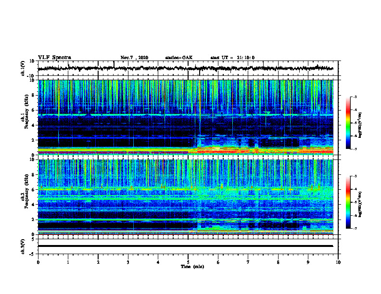This screenshot has width=381, height=294.
Task: Click the ch.1 color scale's '-3' tick label
Action: pos(355,97)
